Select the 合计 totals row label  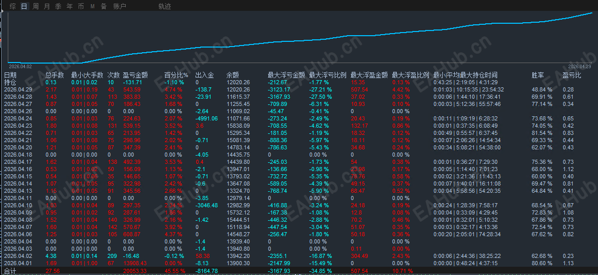[x=10, y=271]
